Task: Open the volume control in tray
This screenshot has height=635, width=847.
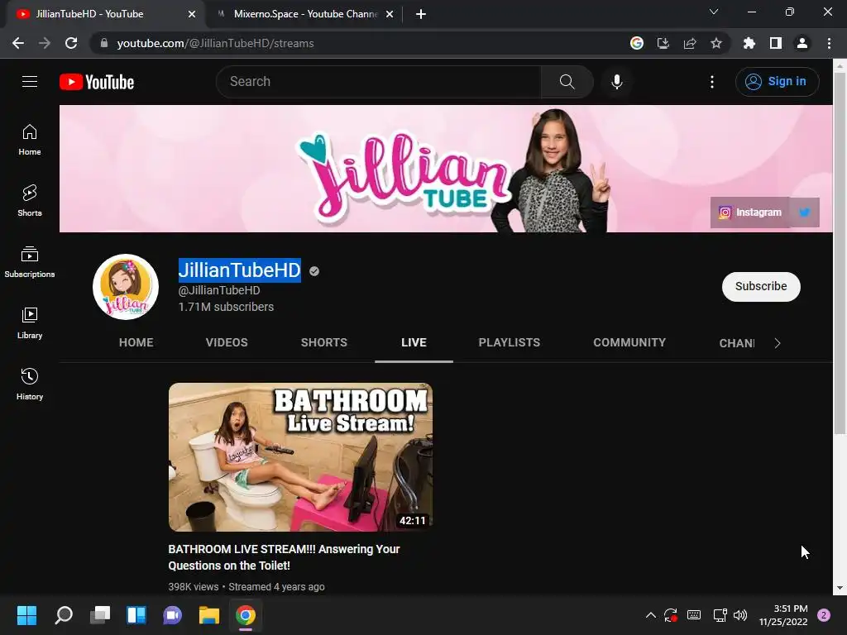Action: (x=740, y=615)
